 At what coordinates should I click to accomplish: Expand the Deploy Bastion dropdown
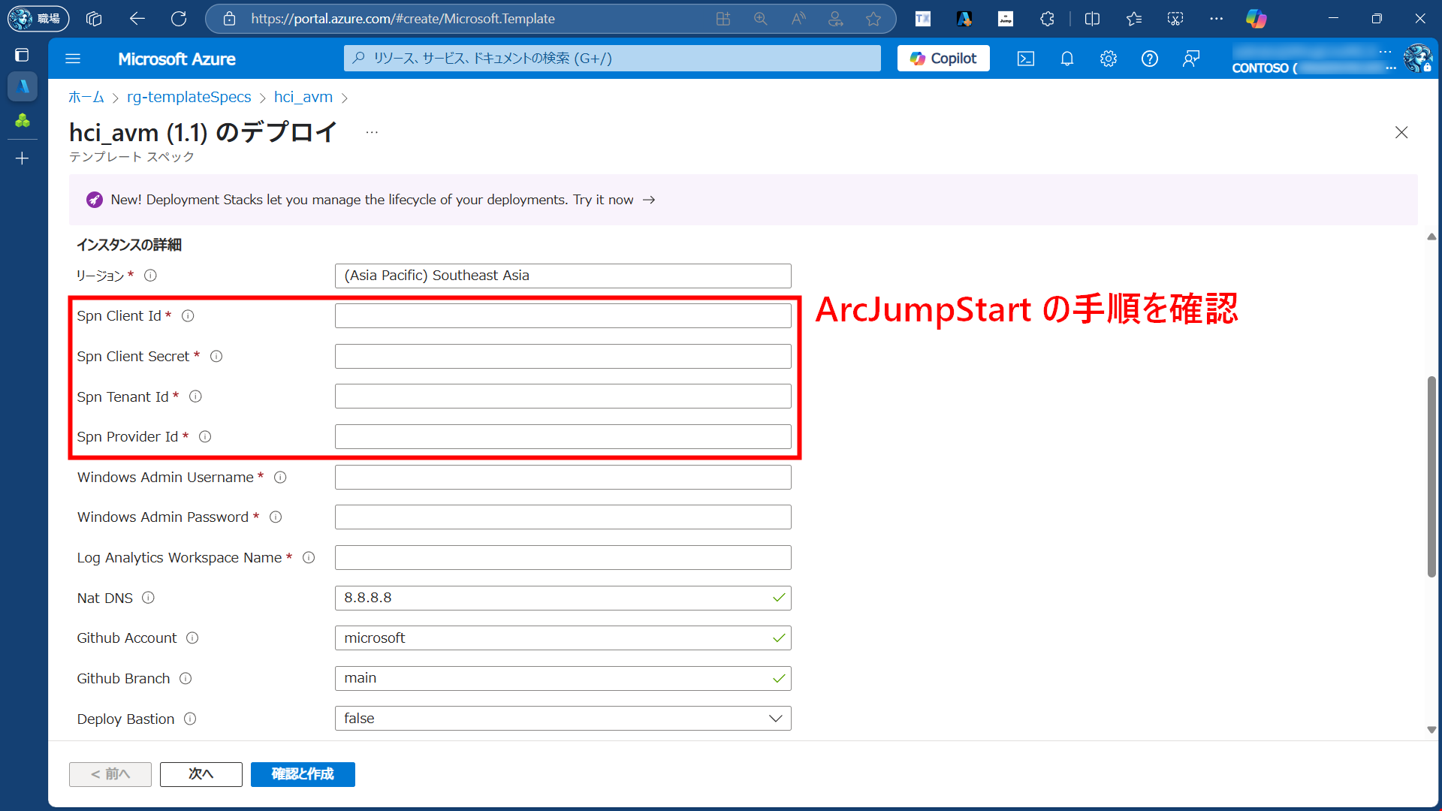pyautogui.click(x=563, y=719)
